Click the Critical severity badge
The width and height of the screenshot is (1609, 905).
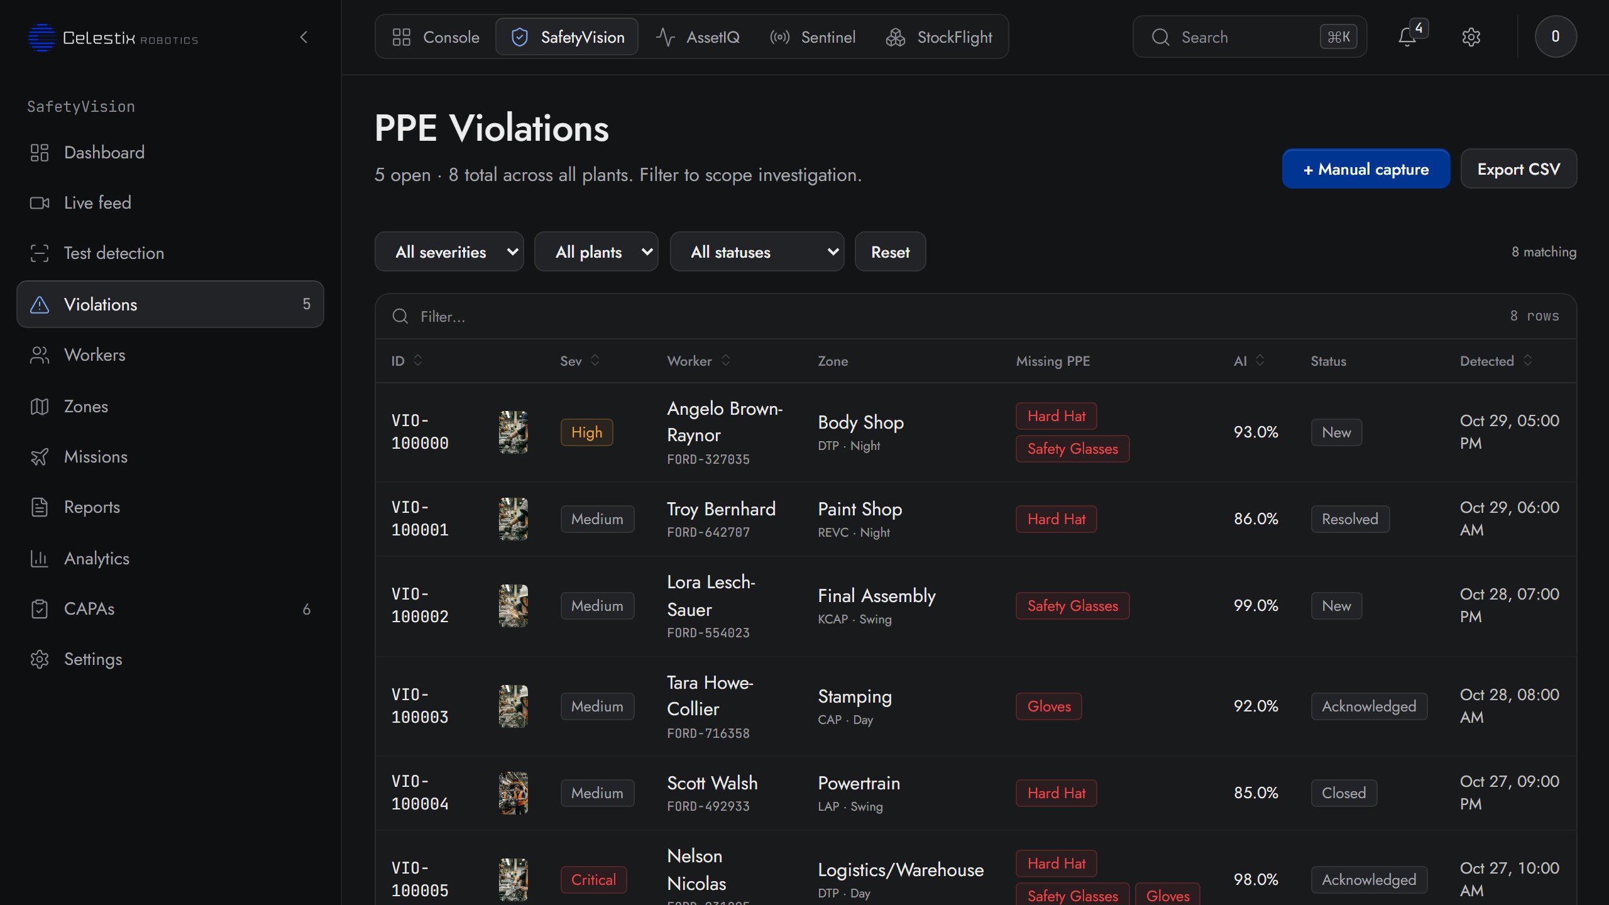pyautogui.click(x=593, y=880)
